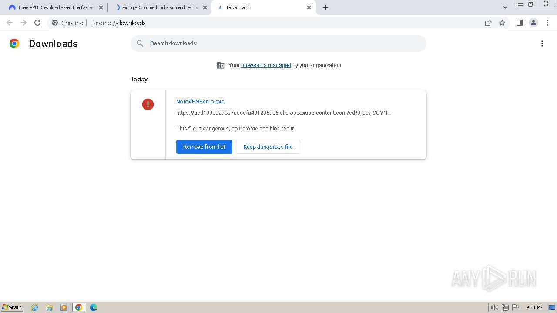Bookmark this tab with the star icon
This screenshot has width=557, height=313.
coord(502,23)
